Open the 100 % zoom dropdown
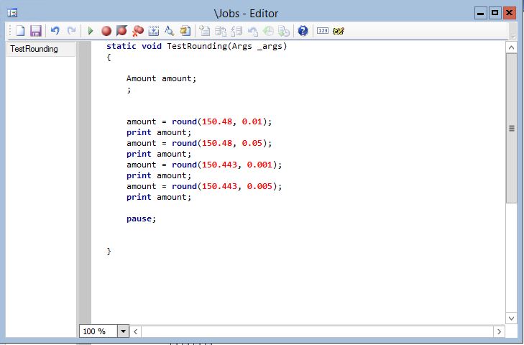 (x=122, y=331)
